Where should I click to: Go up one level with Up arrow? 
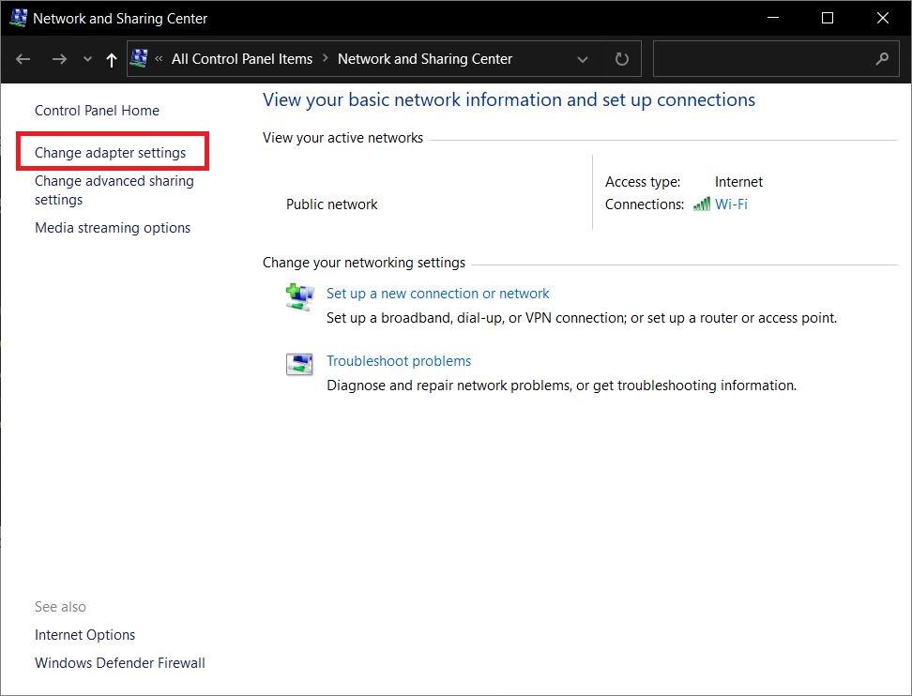112,59
